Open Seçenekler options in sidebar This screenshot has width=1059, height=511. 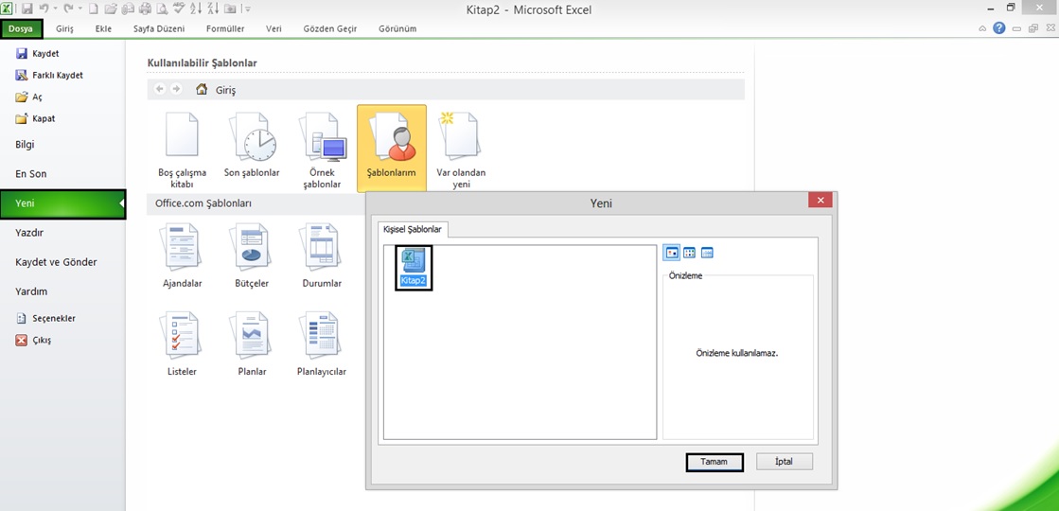[x=46, y=319]
